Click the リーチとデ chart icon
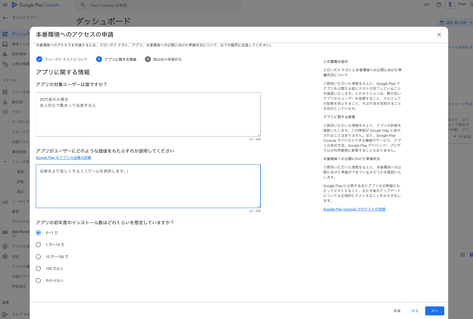The image size is (473, 319). (5, 202)
